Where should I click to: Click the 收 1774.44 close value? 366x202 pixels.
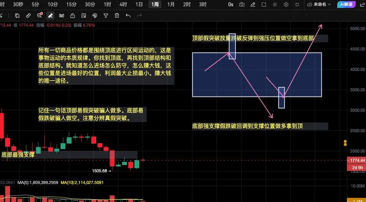click(24, 25)
